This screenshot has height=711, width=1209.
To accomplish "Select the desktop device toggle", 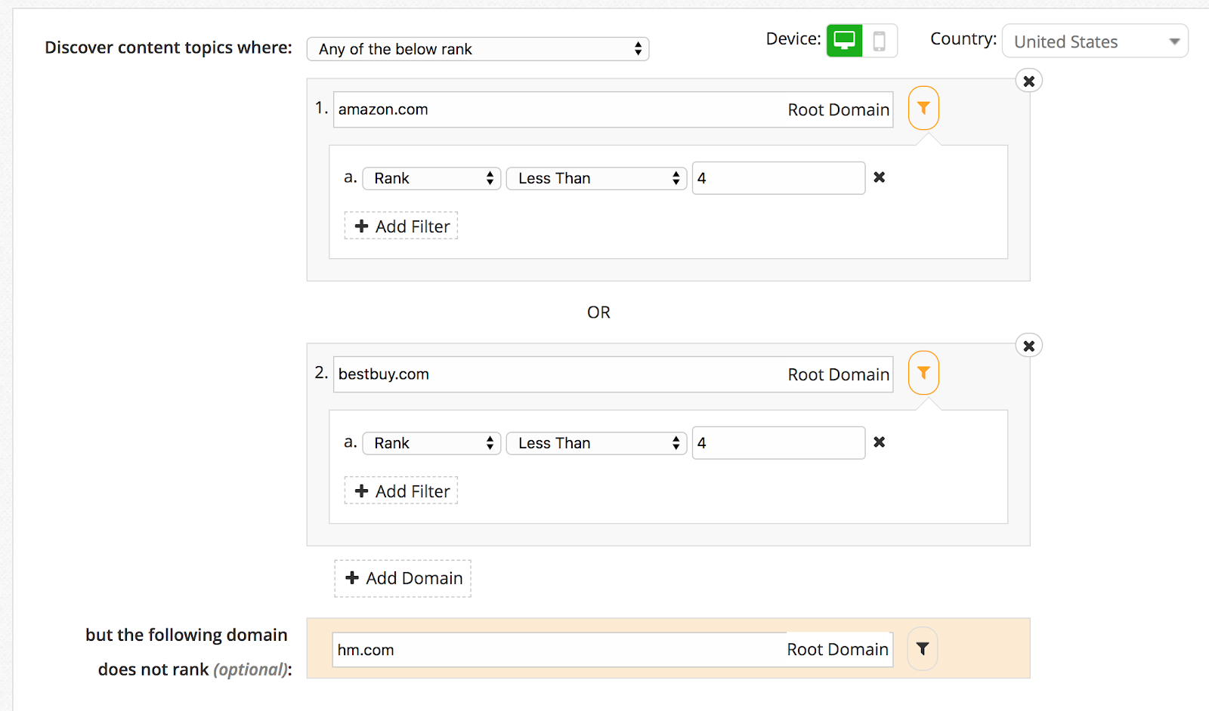I will pyautogui.click(x=844, y=41).
